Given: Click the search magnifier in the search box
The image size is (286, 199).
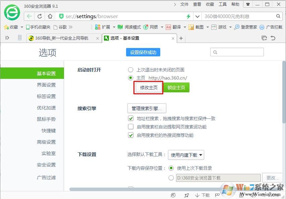Looking at the screenshot, I should [278, 16].
